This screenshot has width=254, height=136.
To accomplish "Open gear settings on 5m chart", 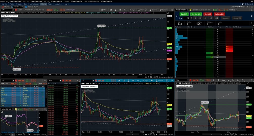I will coord(133,81).
